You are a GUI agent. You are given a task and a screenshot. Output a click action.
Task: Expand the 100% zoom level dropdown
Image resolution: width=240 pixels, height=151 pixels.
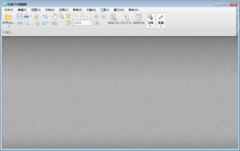90,23
